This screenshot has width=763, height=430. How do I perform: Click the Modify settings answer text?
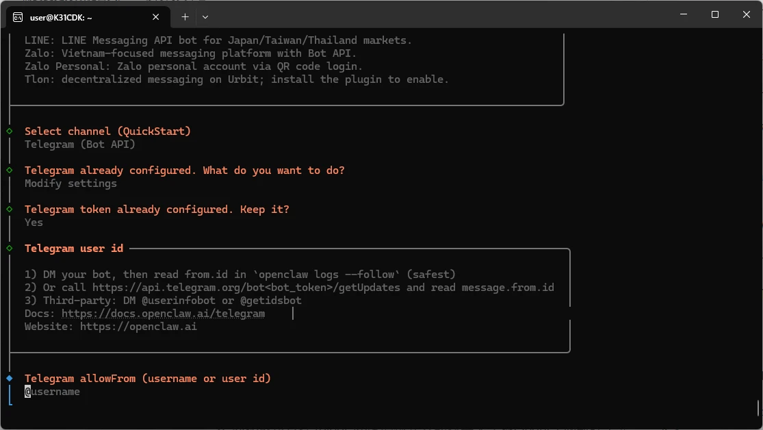(70, 184)
